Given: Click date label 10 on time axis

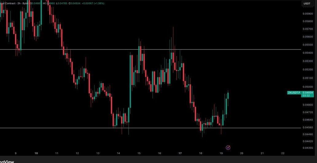Looking at the screenshot, I should [36, 153].
